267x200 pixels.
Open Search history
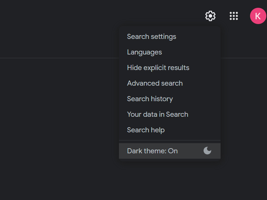tap(150, 99)
